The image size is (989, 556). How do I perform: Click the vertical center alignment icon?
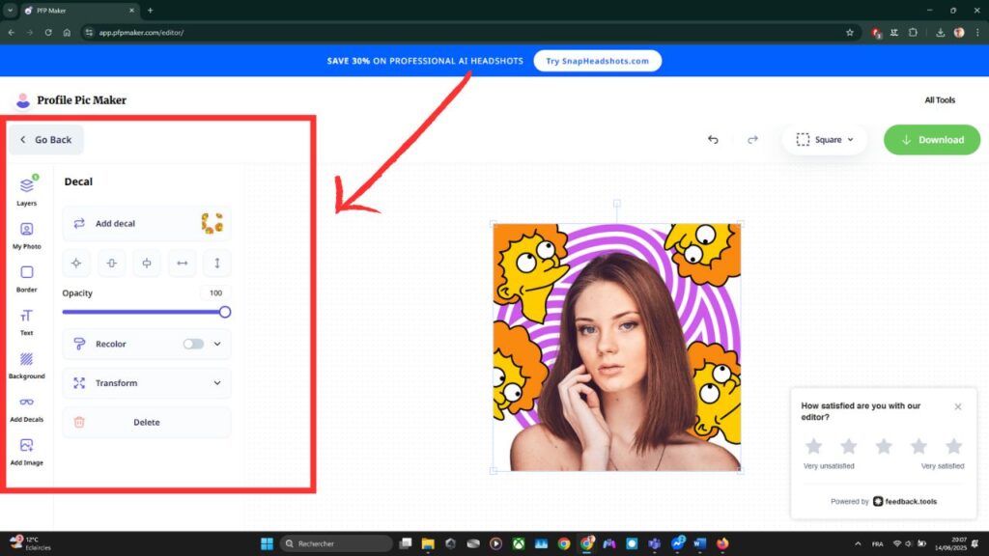112,263
